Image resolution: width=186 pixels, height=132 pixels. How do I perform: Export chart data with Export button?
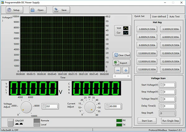click(x=122, y=63)
